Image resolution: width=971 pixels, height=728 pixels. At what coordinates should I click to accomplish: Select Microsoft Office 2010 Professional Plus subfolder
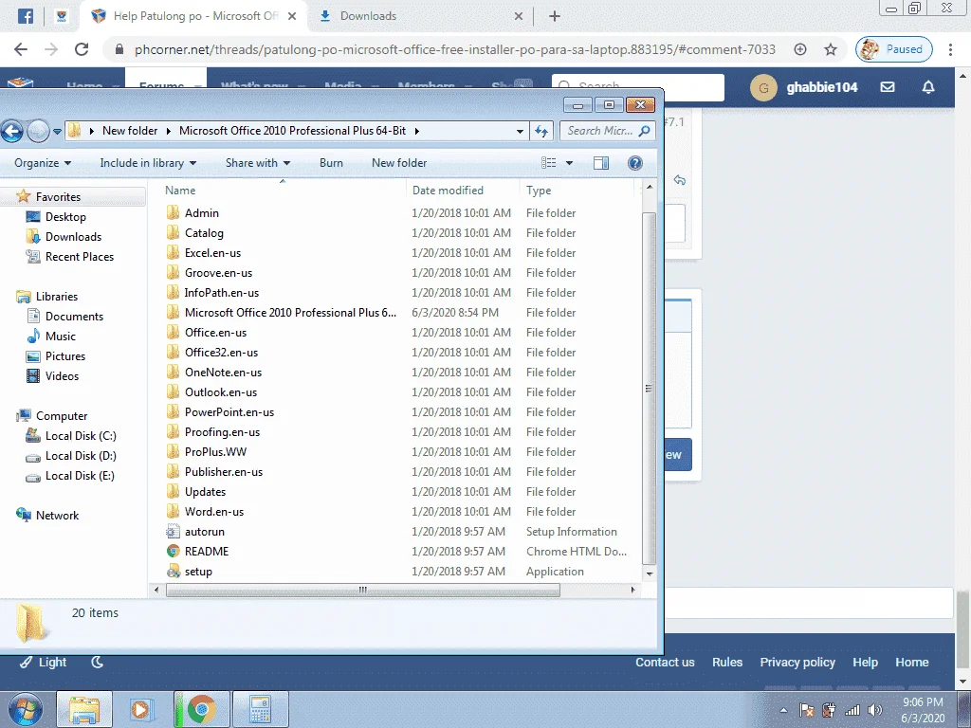click(x=290, y=313)
